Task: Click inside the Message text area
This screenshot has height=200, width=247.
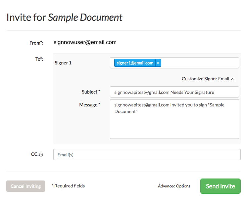Action: 174,122
